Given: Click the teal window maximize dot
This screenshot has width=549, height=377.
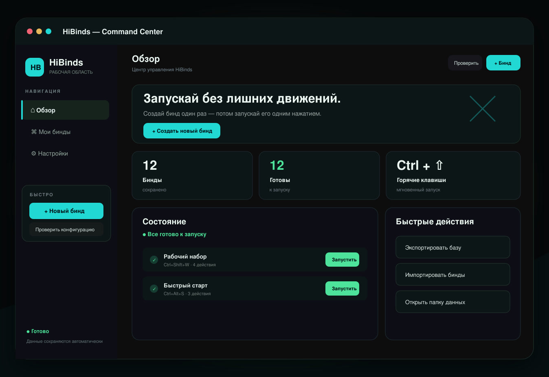Looking at the screenshot, I should click(48, 31).
